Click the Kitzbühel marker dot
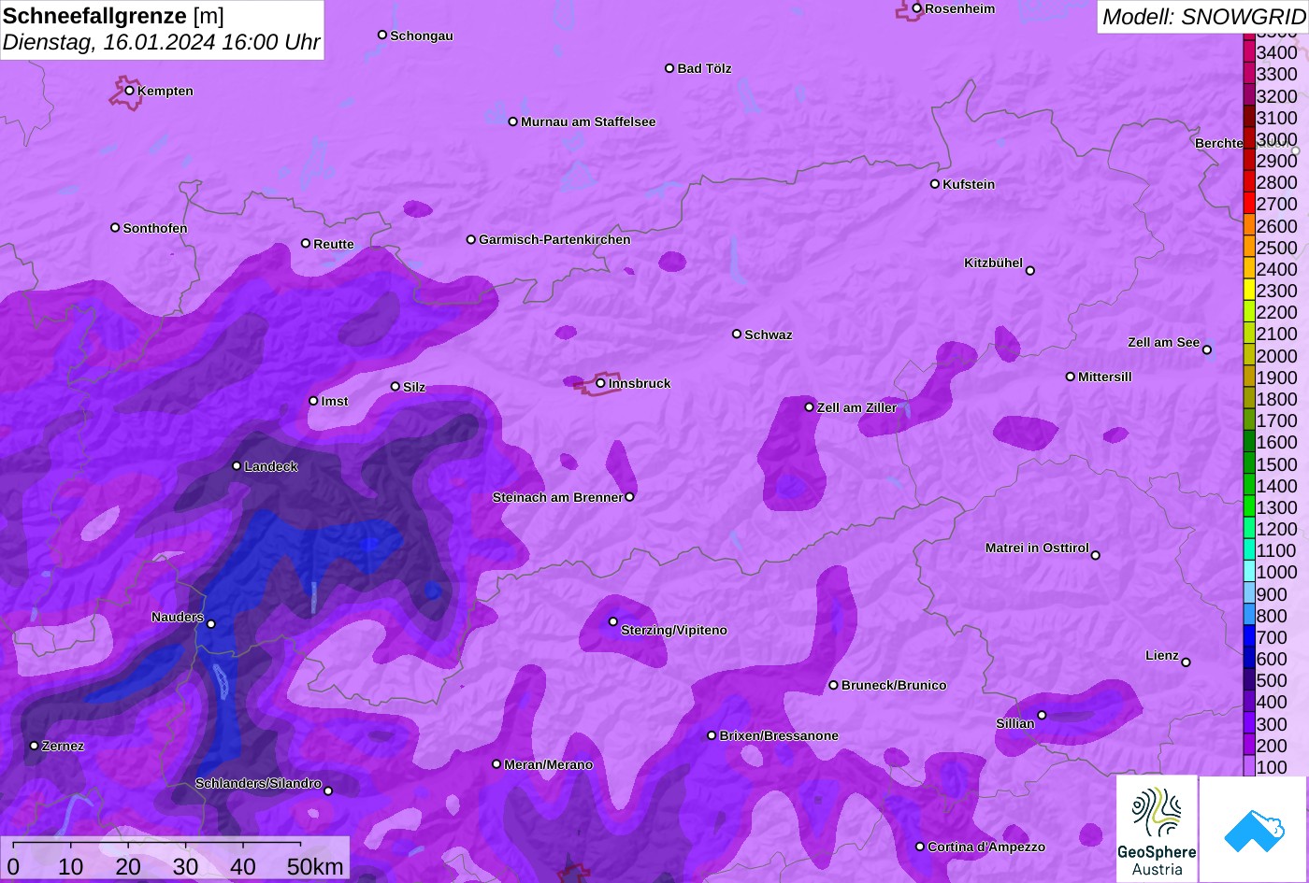 (1030, 271)
